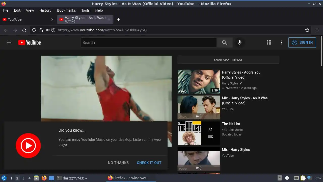
Task: Open the YouTube apps grid icon
Action: (x=269, y=42)
